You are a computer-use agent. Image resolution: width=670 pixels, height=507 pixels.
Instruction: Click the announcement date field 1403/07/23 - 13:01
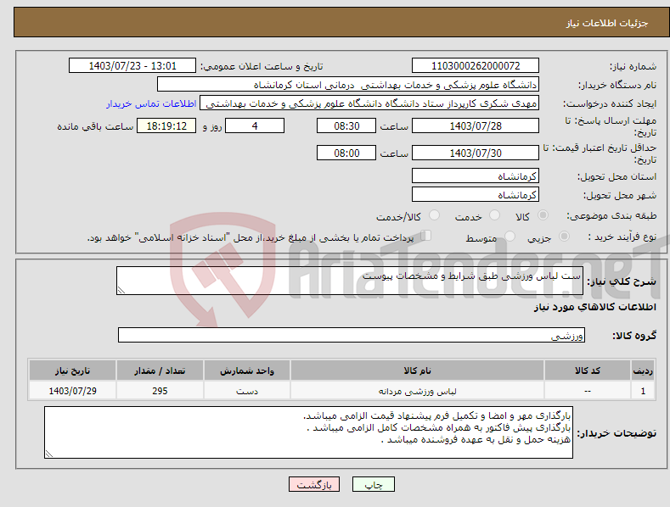click(x=132, y=66)
